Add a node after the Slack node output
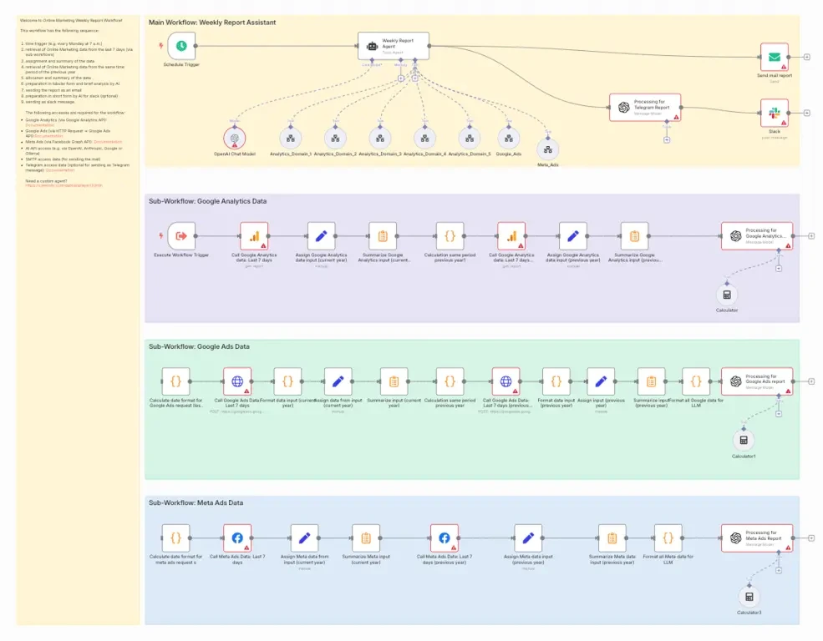Image resolution: width=823 pixels, height=641 pixels. tap(807, 113)
